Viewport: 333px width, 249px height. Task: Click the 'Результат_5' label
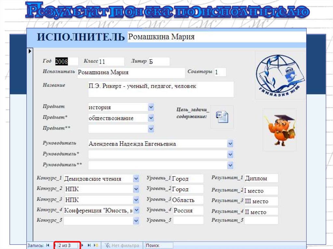(227, 220)
